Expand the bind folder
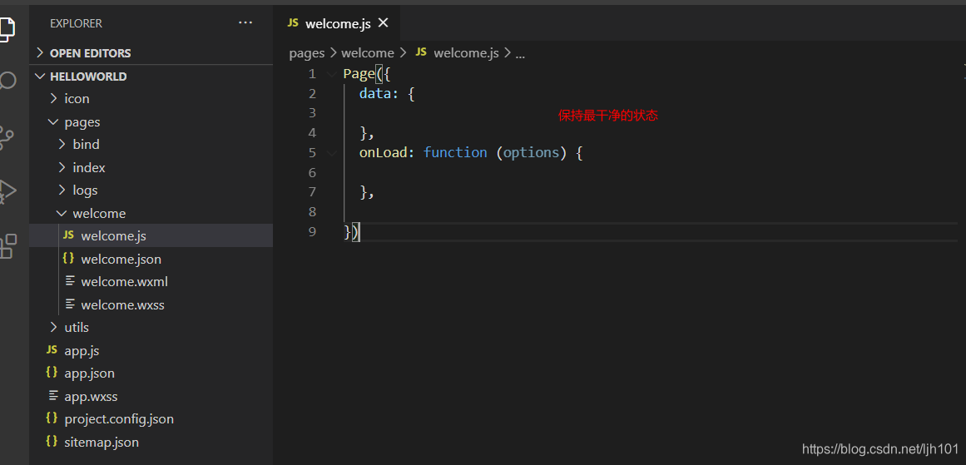Viewport: 966px width, 465px height. [x=151, y=144]
